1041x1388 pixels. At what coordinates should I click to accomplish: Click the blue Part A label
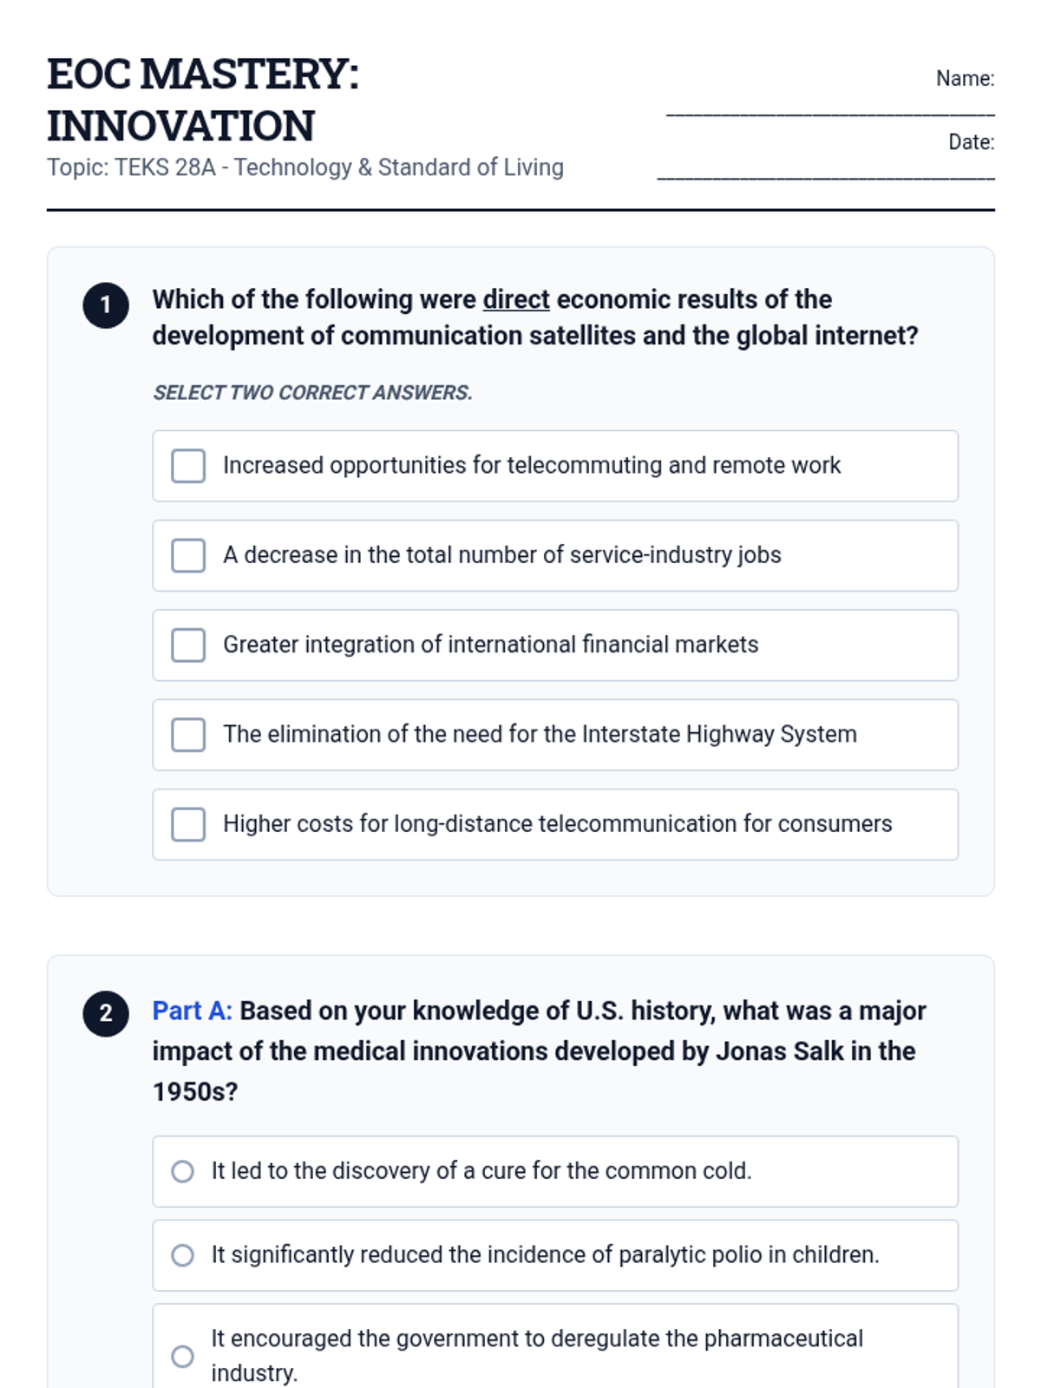point(192,1011)
